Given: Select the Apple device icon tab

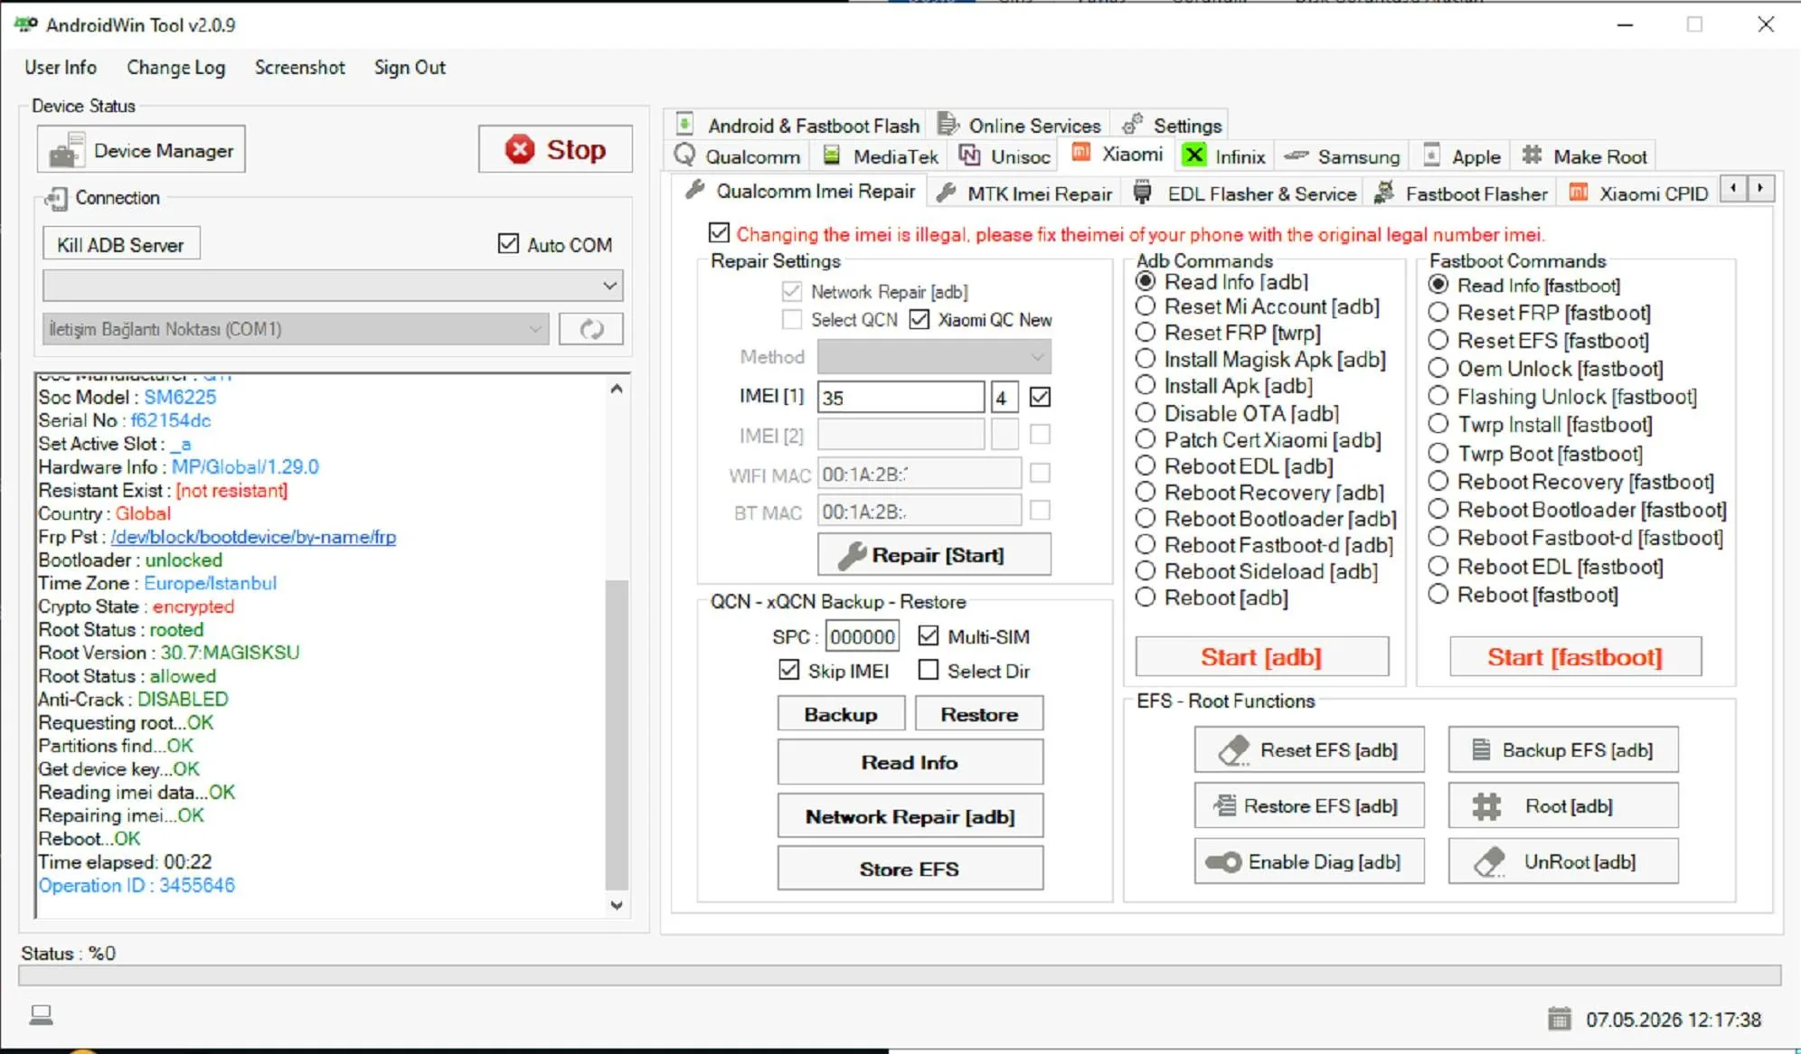Looking at the screenshot, I should point(1431,155).
